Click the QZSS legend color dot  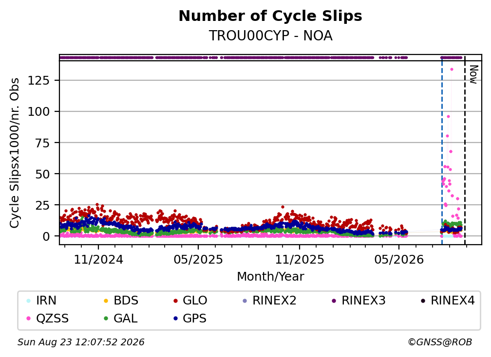click(x=28, y=319)
